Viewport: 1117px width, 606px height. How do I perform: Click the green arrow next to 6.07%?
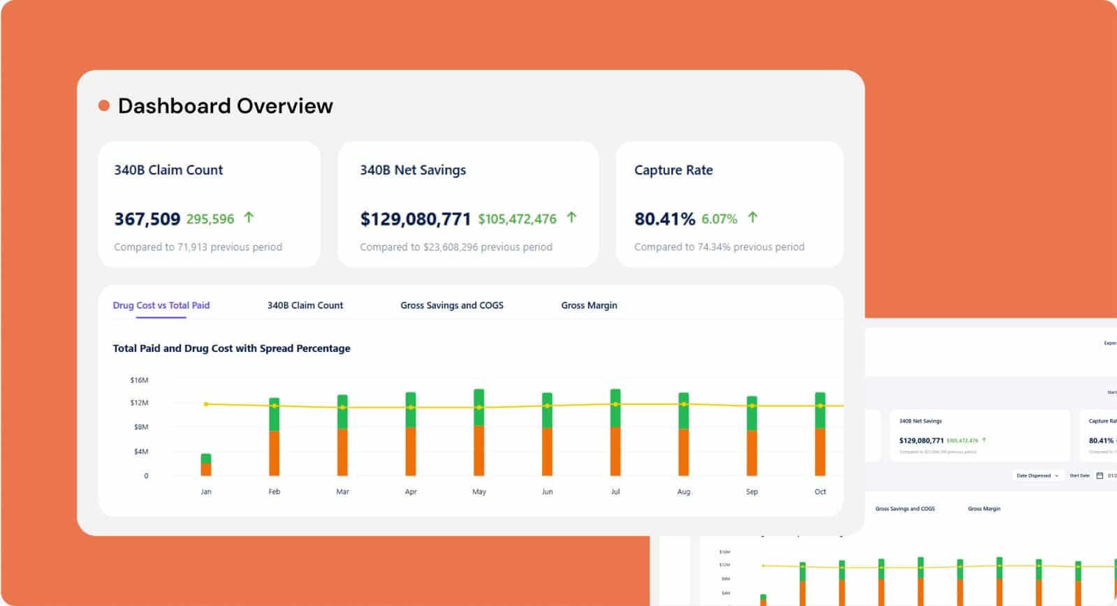(x=752, y=218)
